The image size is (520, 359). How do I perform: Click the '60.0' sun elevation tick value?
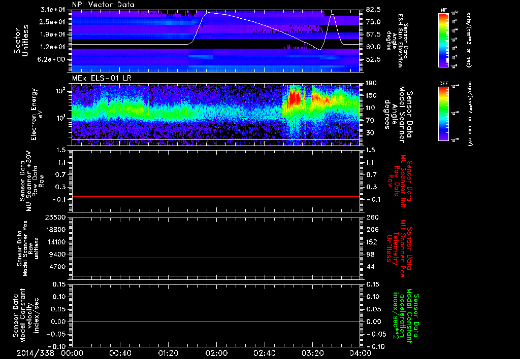[x=373, y=47]
